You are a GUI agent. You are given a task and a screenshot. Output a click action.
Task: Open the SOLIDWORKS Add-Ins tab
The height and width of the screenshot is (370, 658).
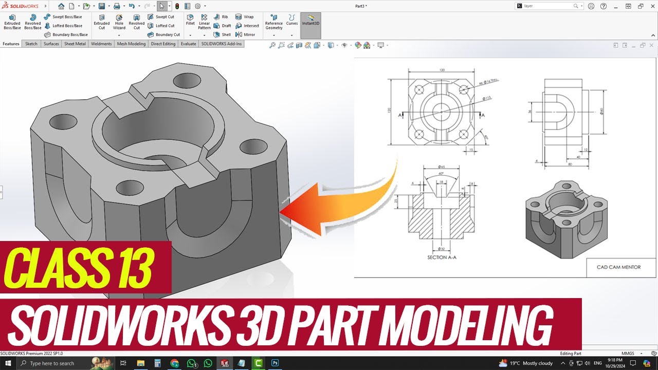(x=221, y=44)
